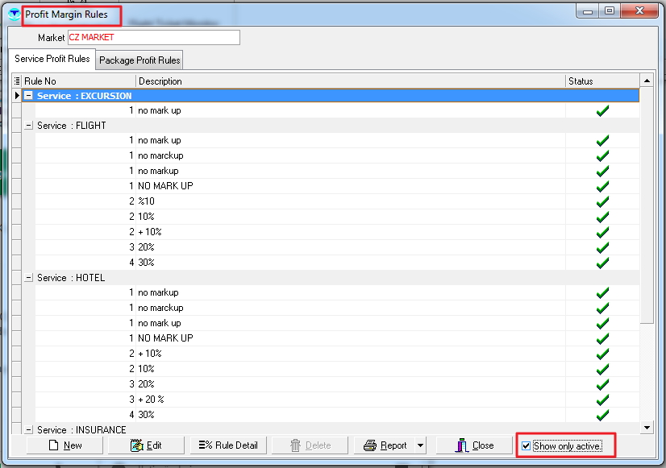Click the application icon in title bar
666x468 pixels.
(14, 14)
